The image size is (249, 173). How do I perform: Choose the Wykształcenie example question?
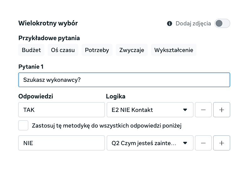[x=174, y=50]
